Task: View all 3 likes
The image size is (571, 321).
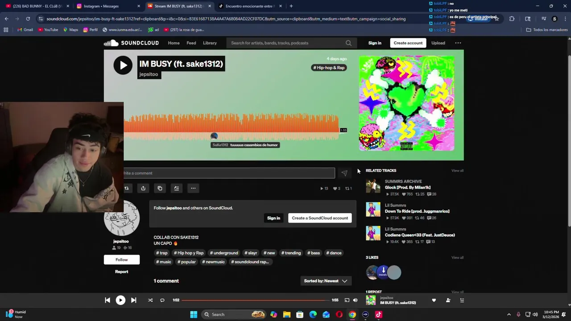Action: pos(457,257)
